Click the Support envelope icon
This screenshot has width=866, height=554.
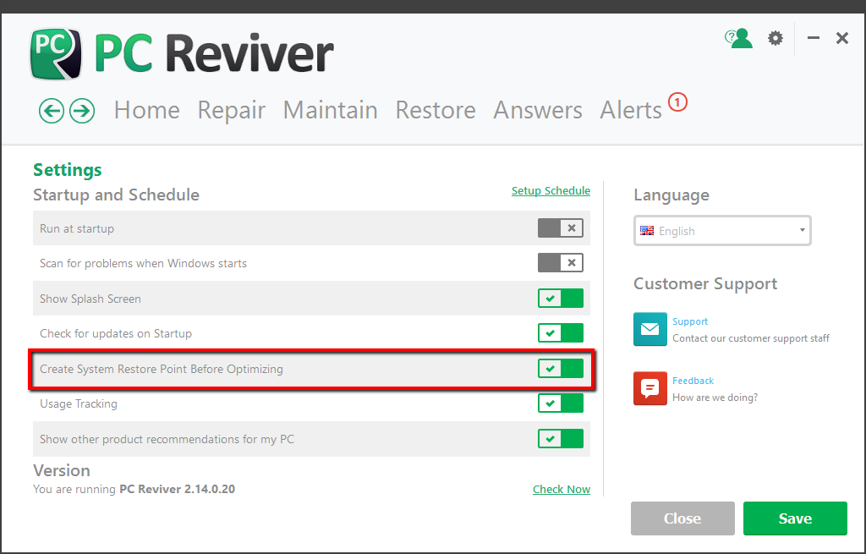click(650, 329)
